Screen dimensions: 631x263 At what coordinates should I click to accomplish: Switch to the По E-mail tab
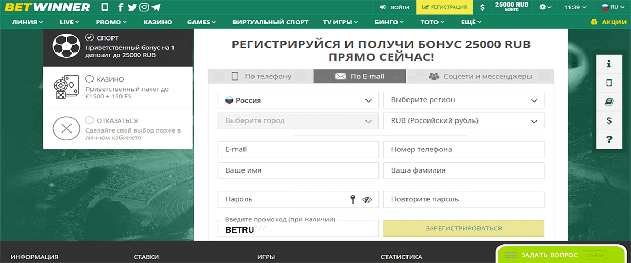pyautogui.click(x=360, y=76)
